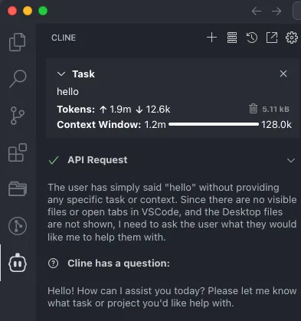This screenshot has height=321, width=301.
Task: Close the current hello task
Action: [x=283, y=74]
